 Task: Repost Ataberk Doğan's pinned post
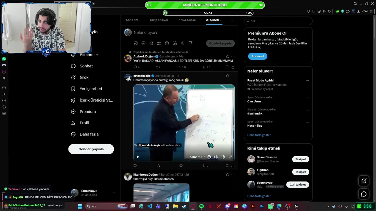pyautogui.click(x=158, y=67)
